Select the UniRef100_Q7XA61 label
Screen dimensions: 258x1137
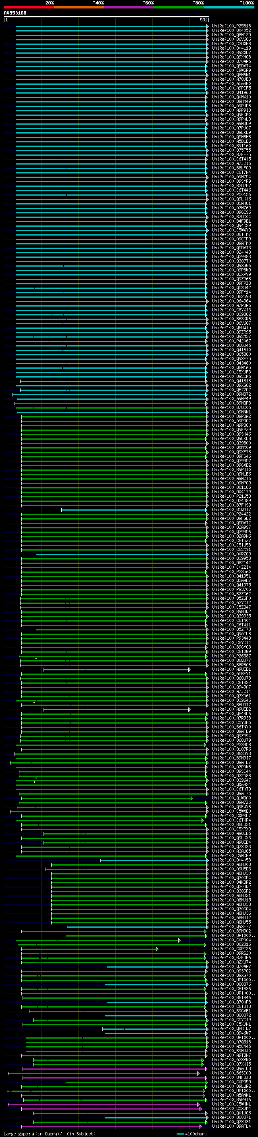point(231,696)
